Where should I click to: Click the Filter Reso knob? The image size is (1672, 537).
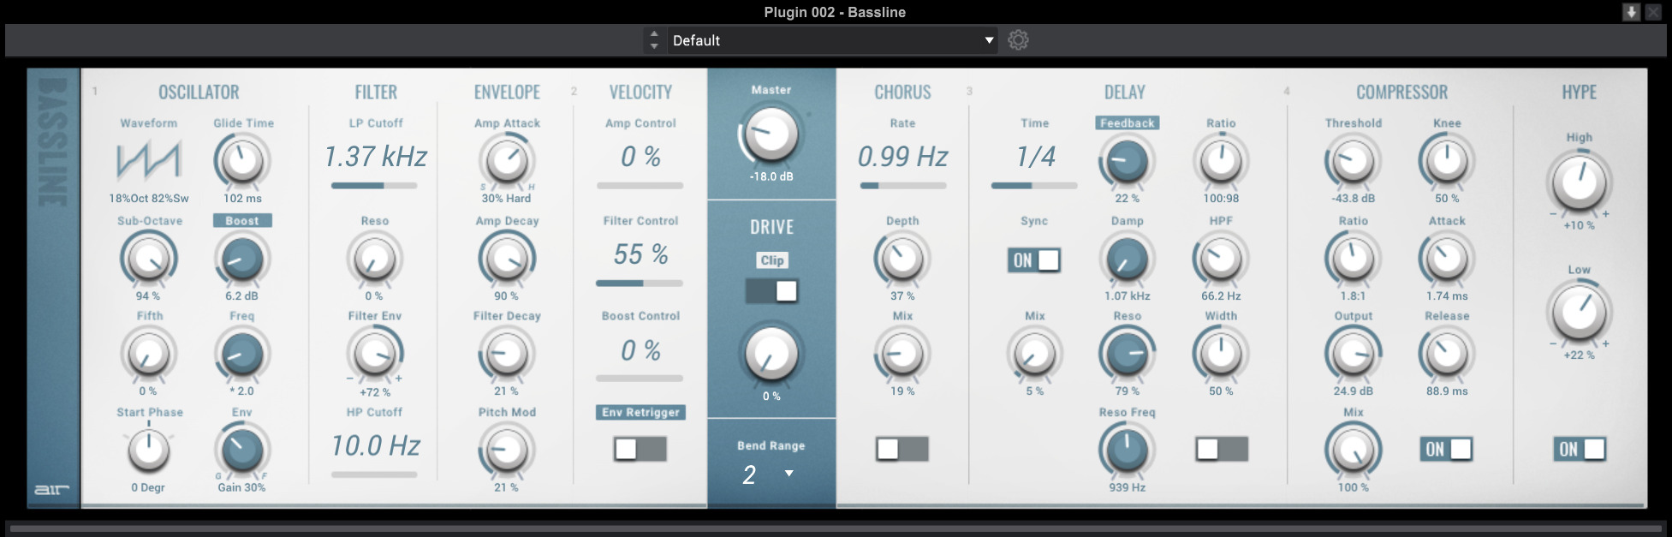click(374, 258)
